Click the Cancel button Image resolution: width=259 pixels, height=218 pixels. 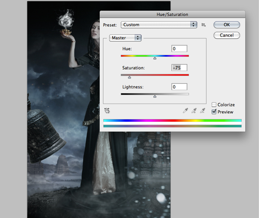[x=227, y=35]
